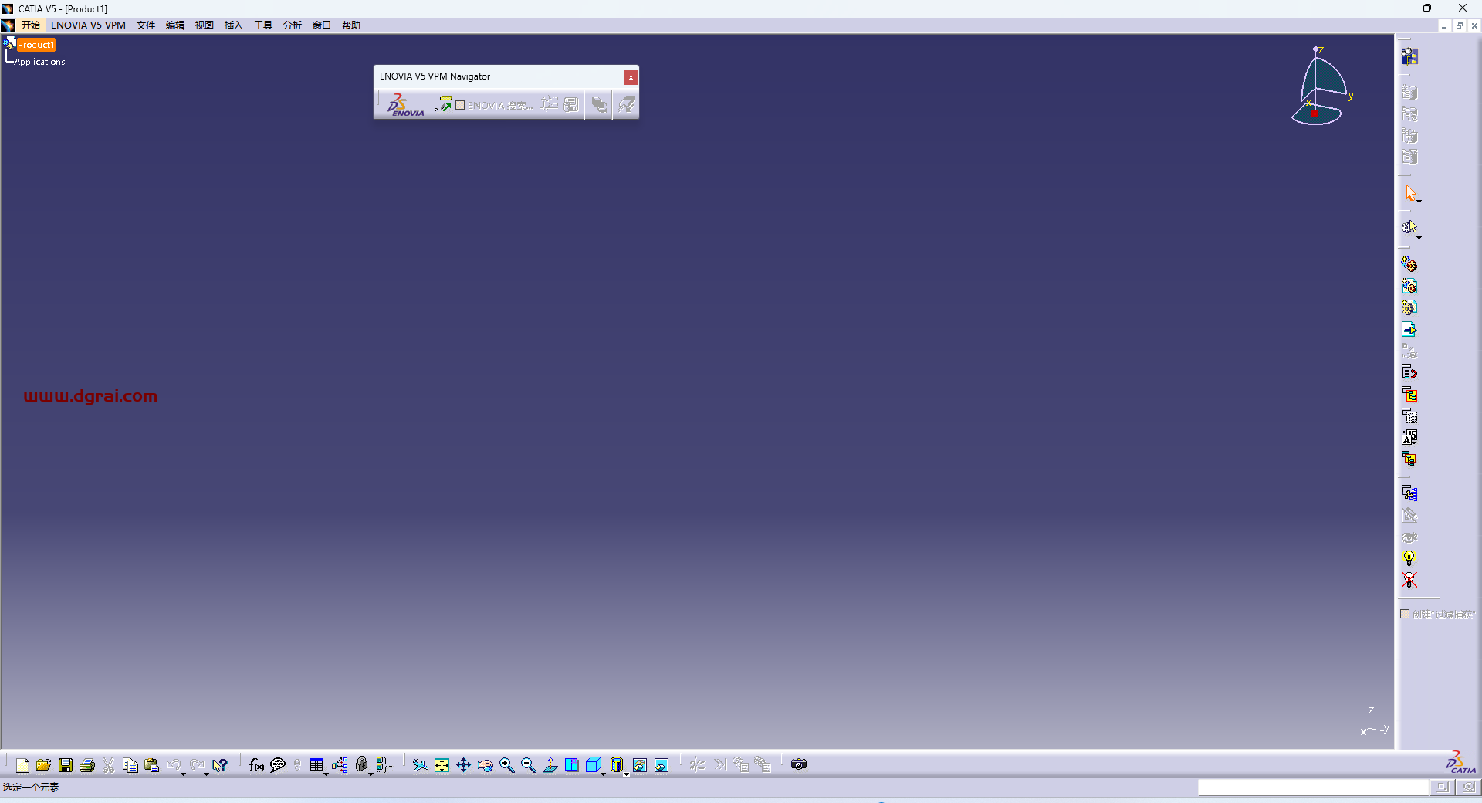Click the Fit All In icon
Screen dimensions: 1482x803
coord(442,765)
